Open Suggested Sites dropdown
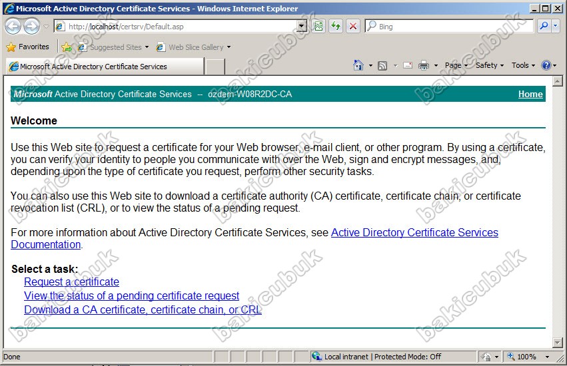 (113, 47)
